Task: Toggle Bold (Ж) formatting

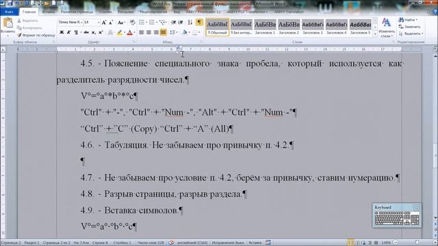Action: tap(62, 33)
